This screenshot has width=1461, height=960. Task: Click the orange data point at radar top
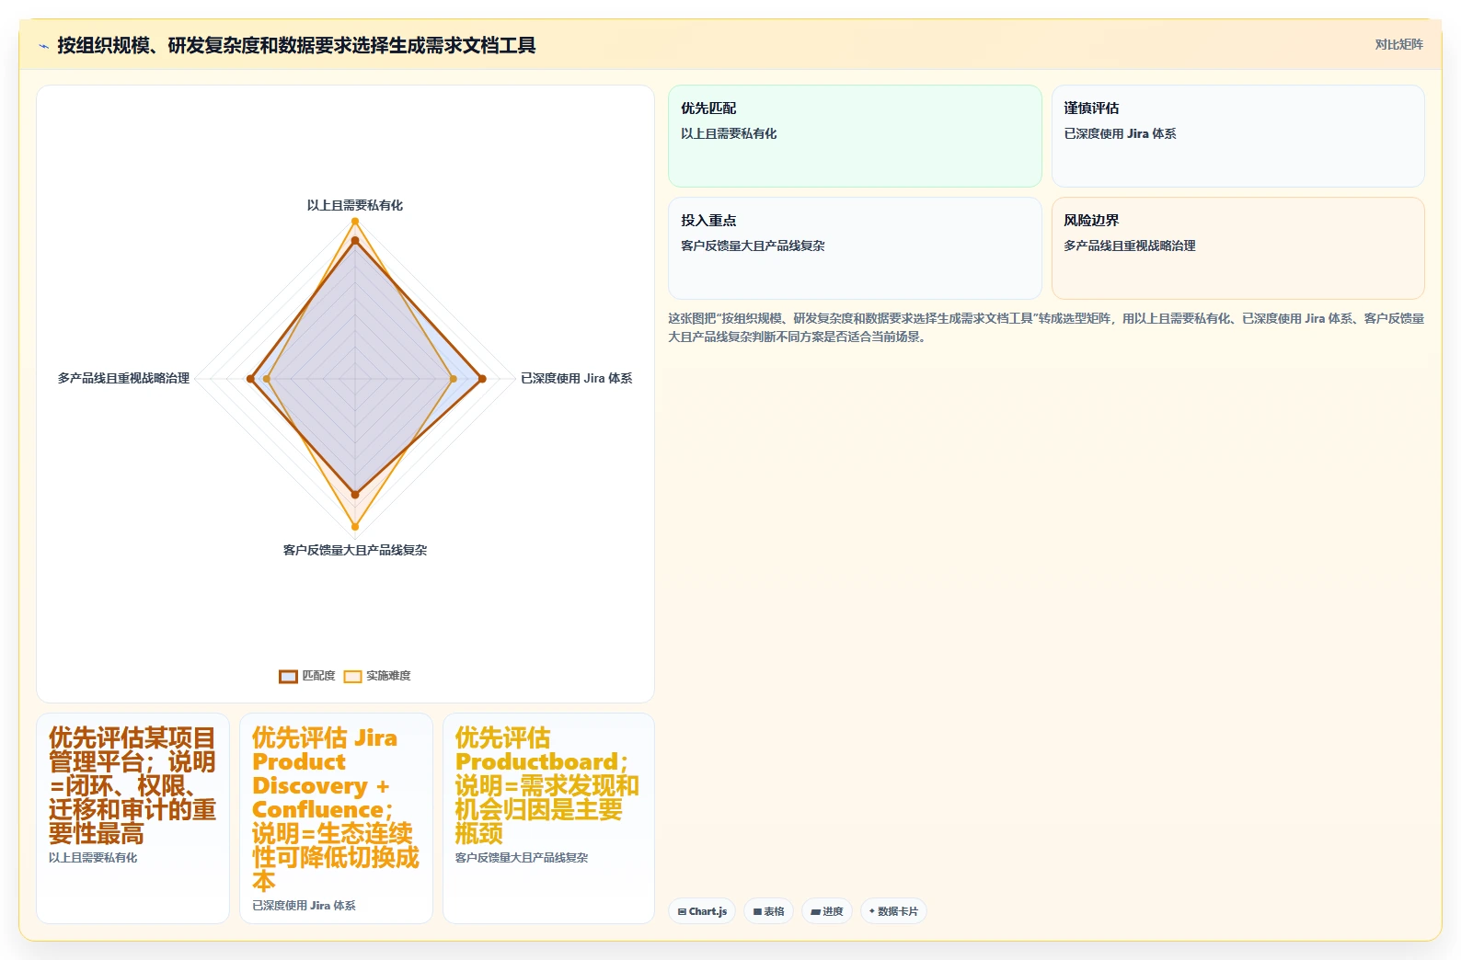click(355, 221)
